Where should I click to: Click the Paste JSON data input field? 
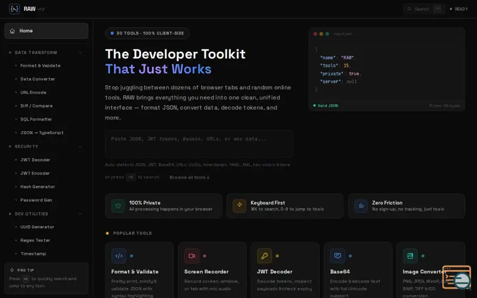click(199, 144)
